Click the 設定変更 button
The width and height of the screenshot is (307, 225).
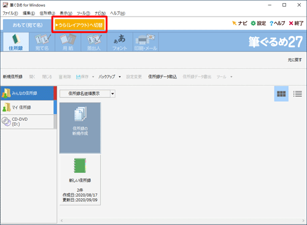click(x=134, y=77)
